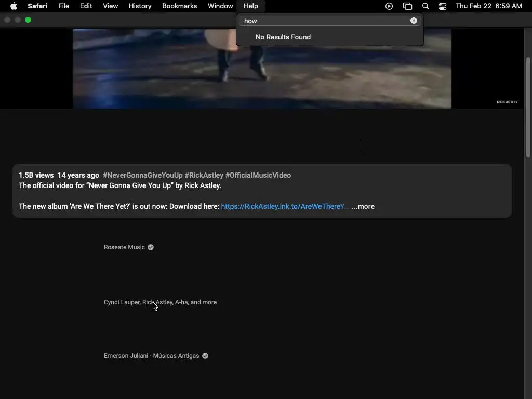532x399 pixels.
Task: Open the #NeverGonnaGiveYouUp hashtag
Action: click(142, 175)
